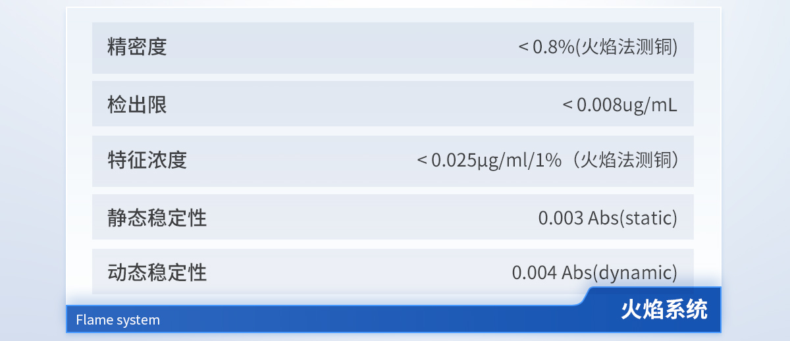Click the 0.8% figure in the 精密度 row

pyautogui.click(x=553, y=47)
